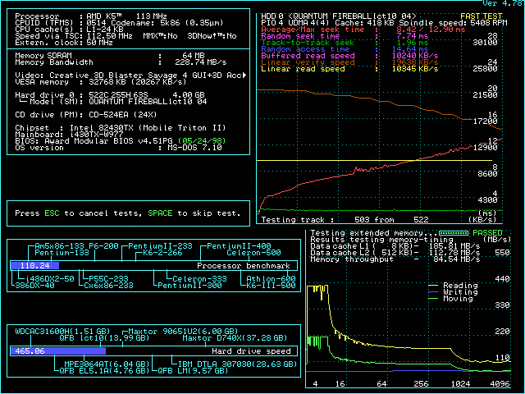The width and height of the screenshot is (525, 394).
Task: Click the 'Celeron-333' reference marker
Action: click(x=199, y=279)
